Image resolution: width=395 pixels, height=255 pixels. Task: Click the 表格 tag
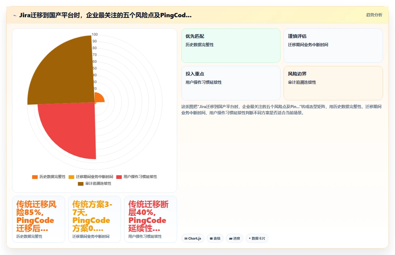[215, 238]
